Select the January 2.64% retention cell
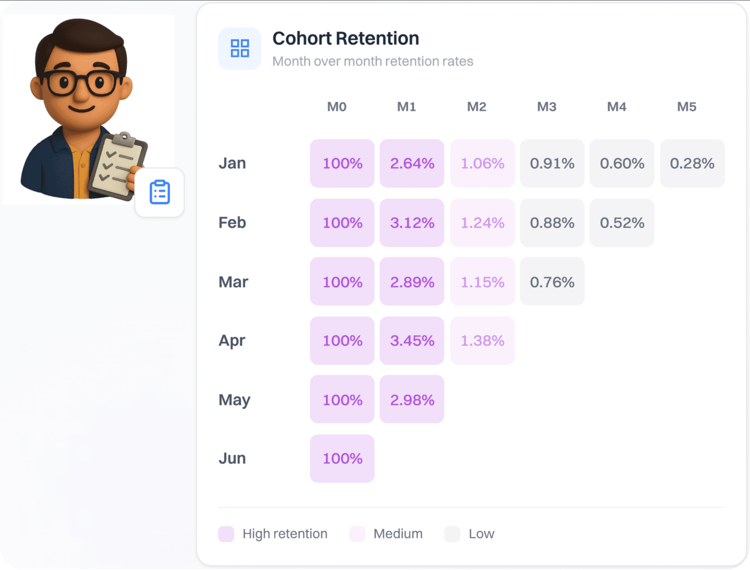 point(411,163)
